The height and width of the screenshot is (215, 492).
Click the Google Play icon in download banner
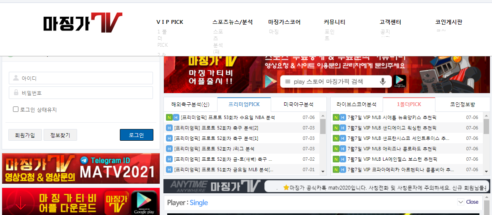click(144, 202)
